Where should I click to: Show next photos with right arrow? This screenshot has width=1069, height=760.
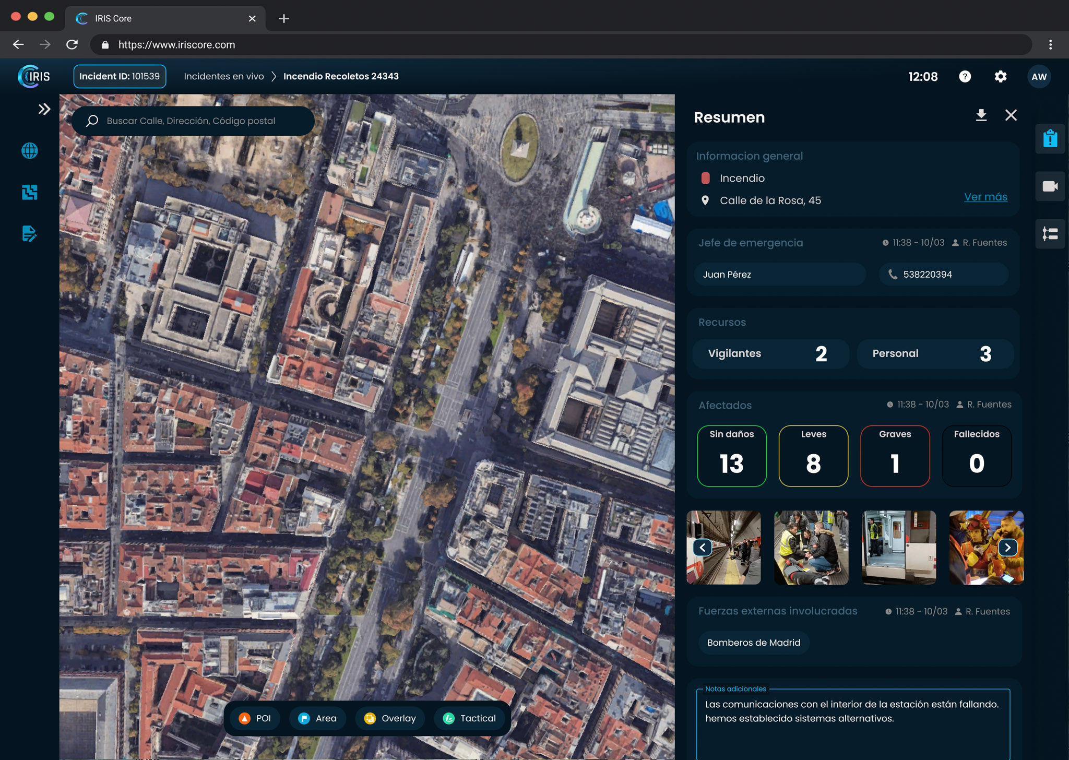coord(1007,548)
